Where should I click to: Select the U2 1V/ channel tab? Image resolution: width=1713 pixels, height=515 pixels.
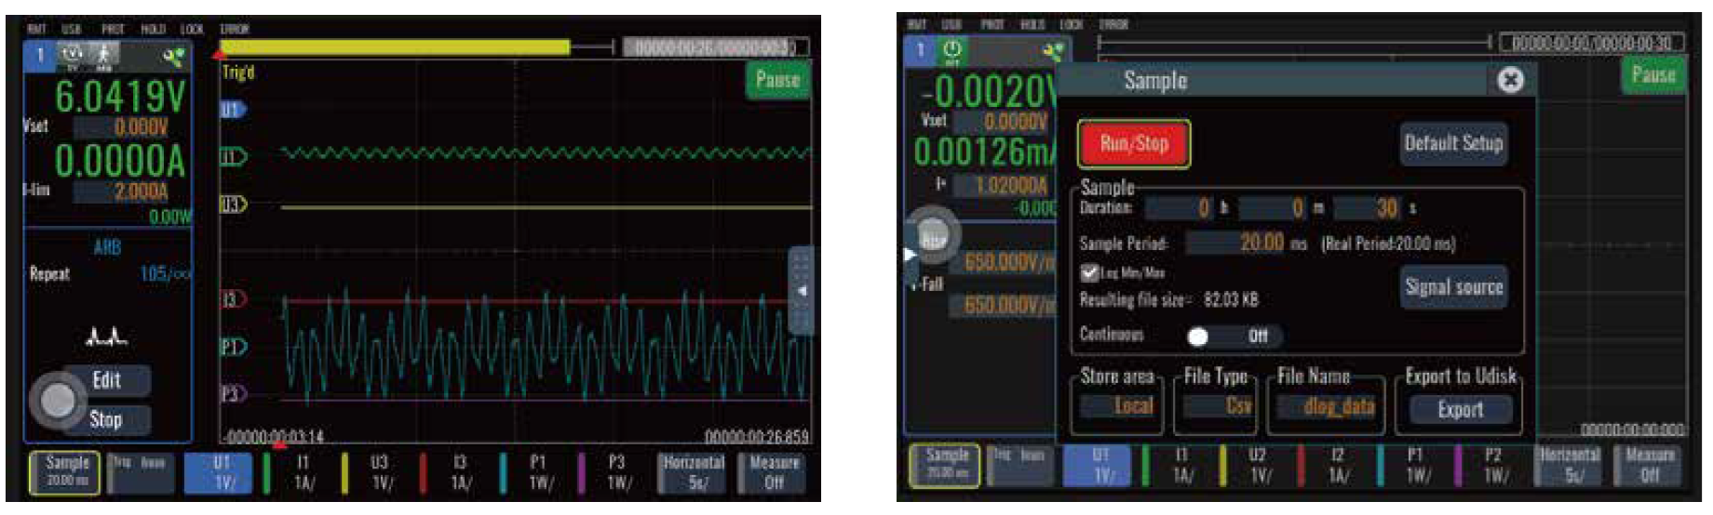[x=1257, y=464]
